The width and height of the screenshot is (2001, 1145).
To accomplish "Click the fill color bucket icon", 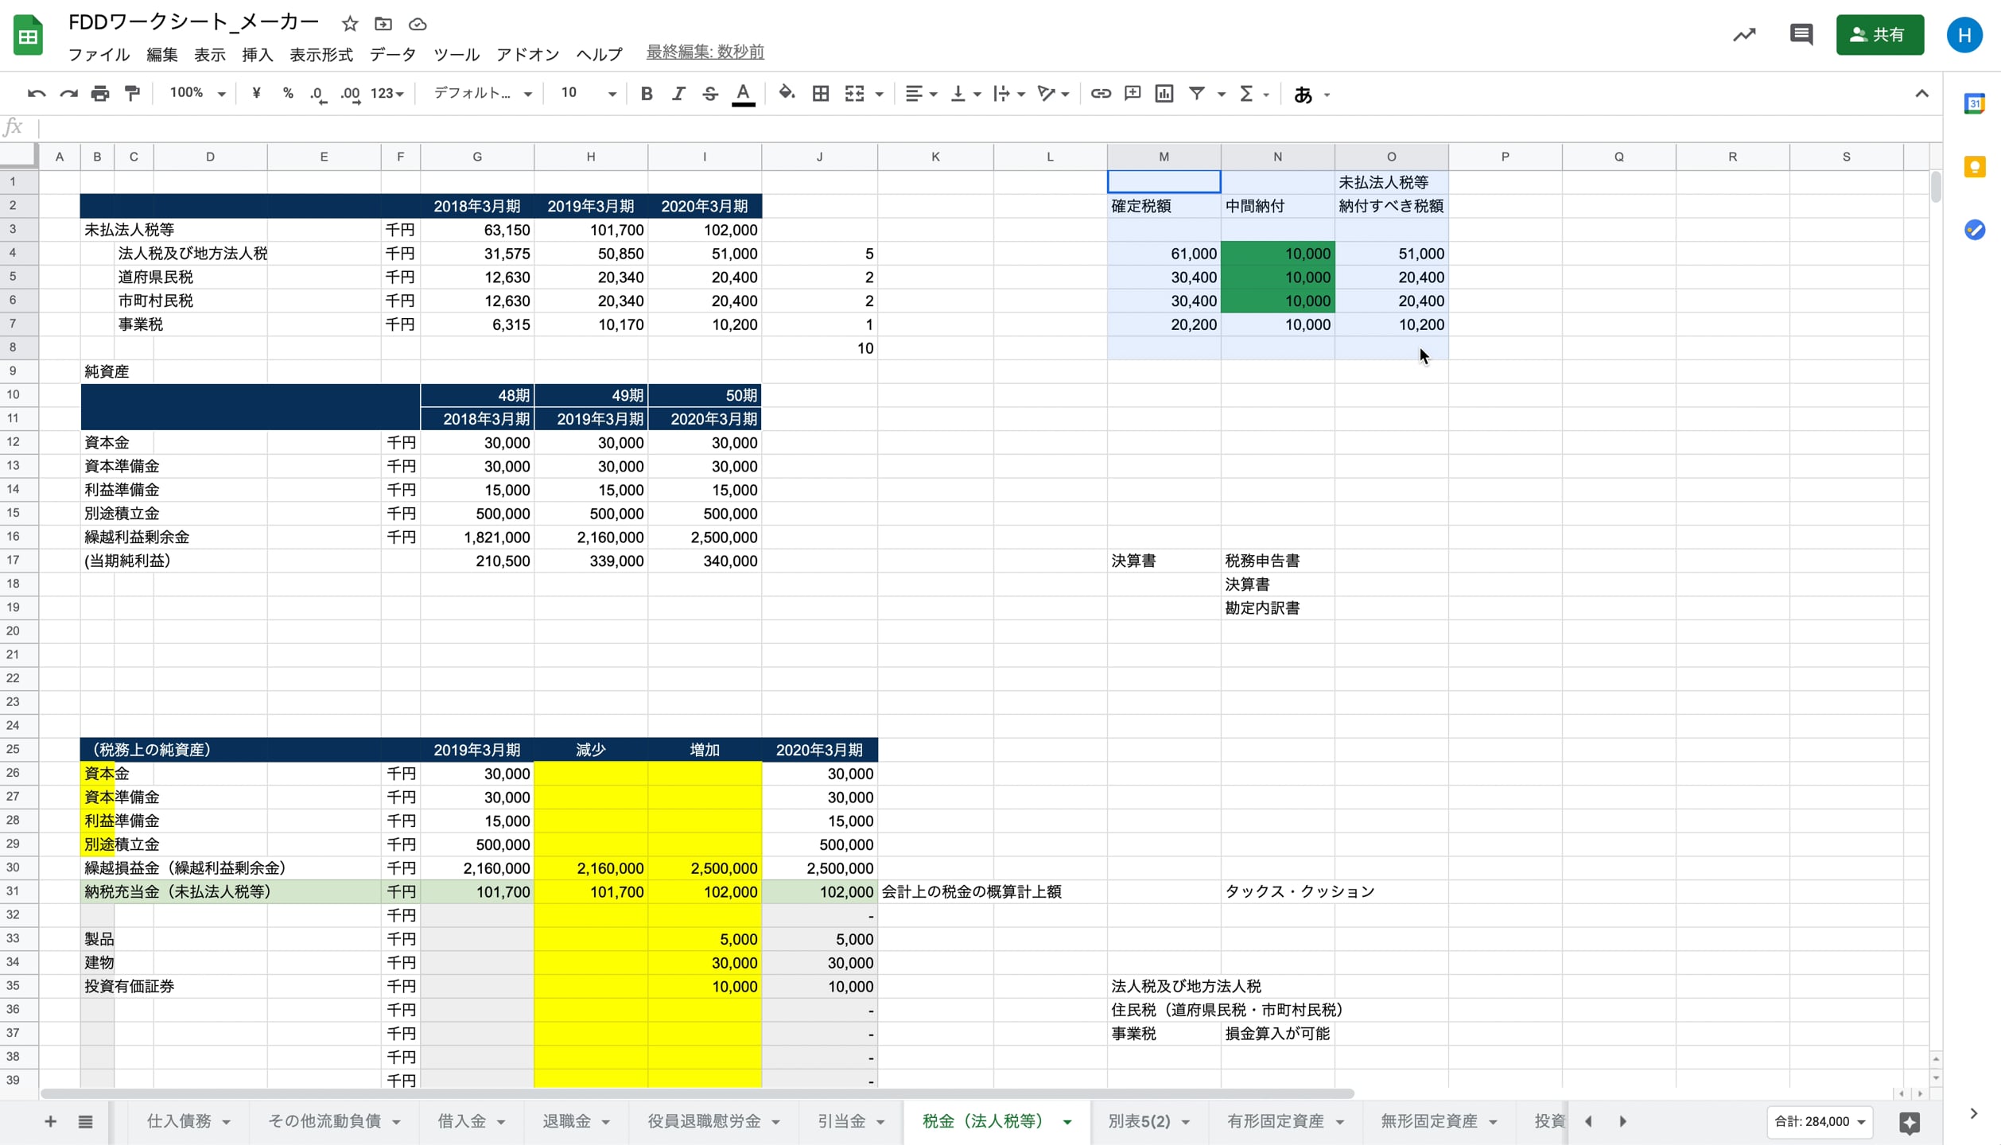I will [786, 94].
